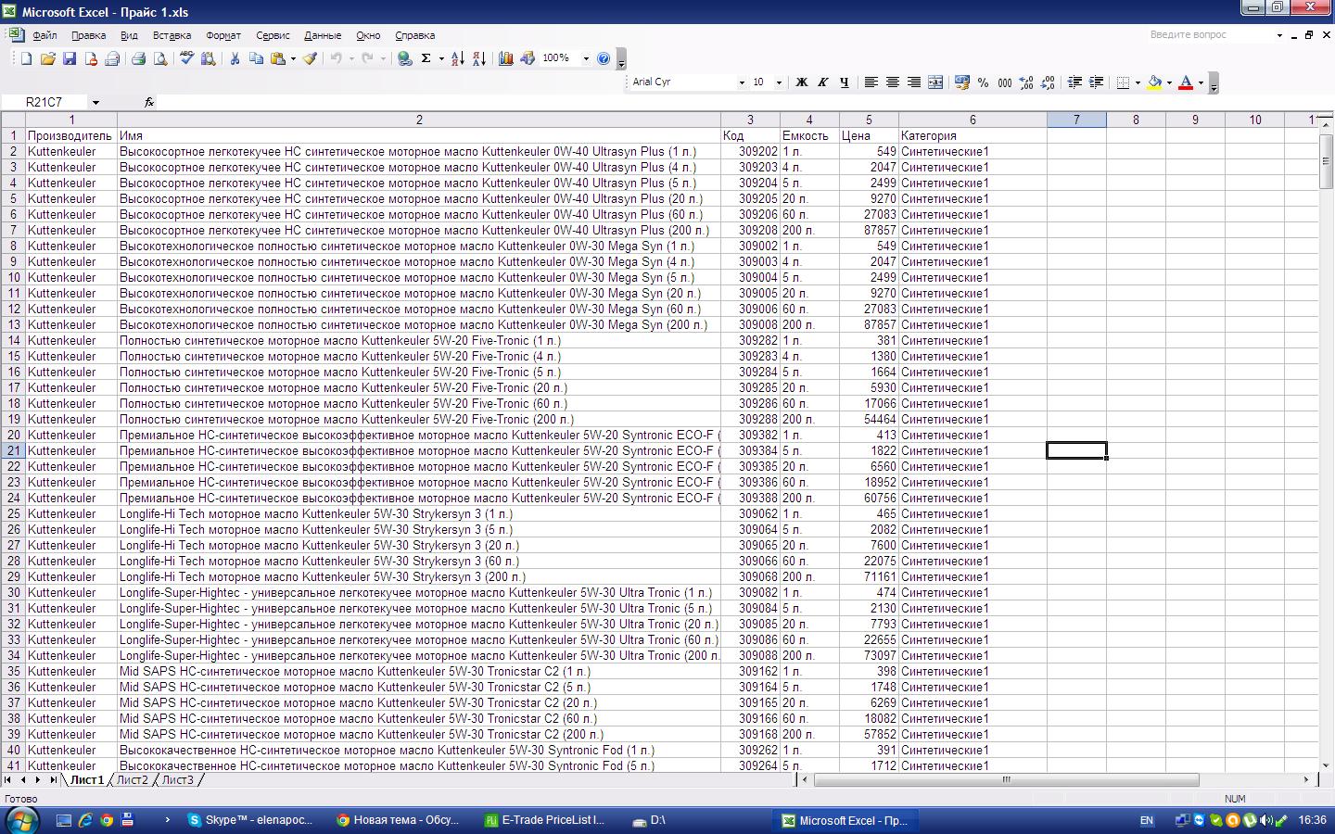Click the vertical scrollbar thumb

tap(1327, 161)
